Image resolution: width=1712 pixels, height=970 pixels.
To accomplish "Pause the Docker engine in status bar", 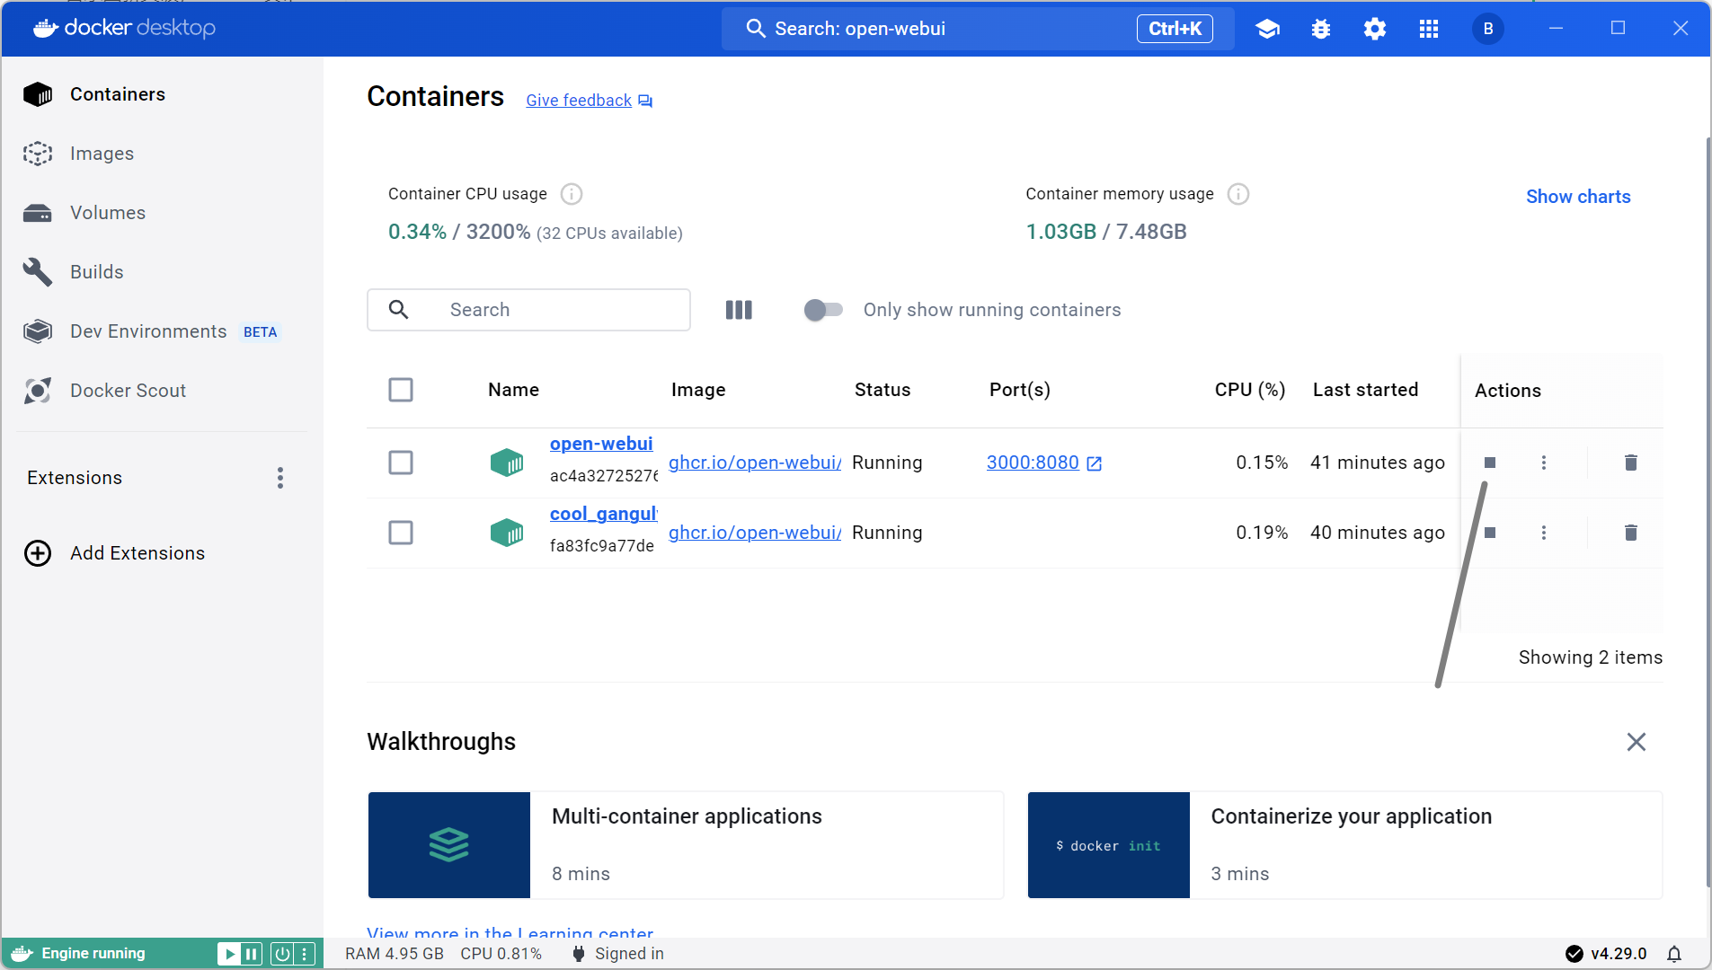I will click(x=252, y=954).
